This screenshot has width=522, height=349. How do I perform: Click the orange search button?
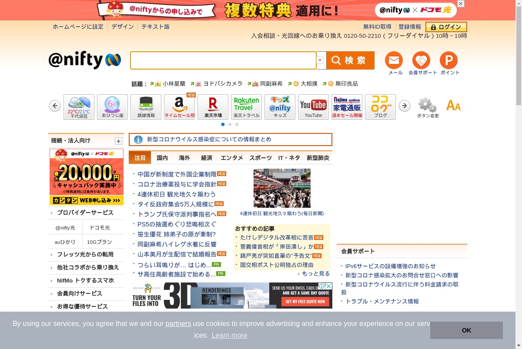point(350,60)
